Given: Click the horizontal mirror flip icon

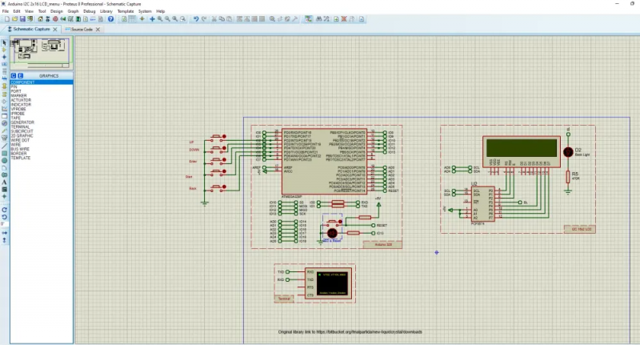Looking at the screenshot, I should pyautogui.click(x=5, y=233).
